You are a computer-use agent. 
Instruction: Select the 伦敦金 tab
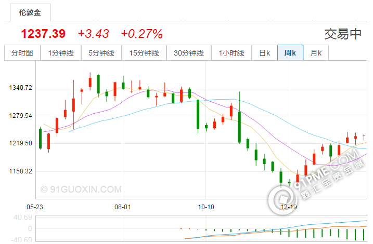(30, 12)
